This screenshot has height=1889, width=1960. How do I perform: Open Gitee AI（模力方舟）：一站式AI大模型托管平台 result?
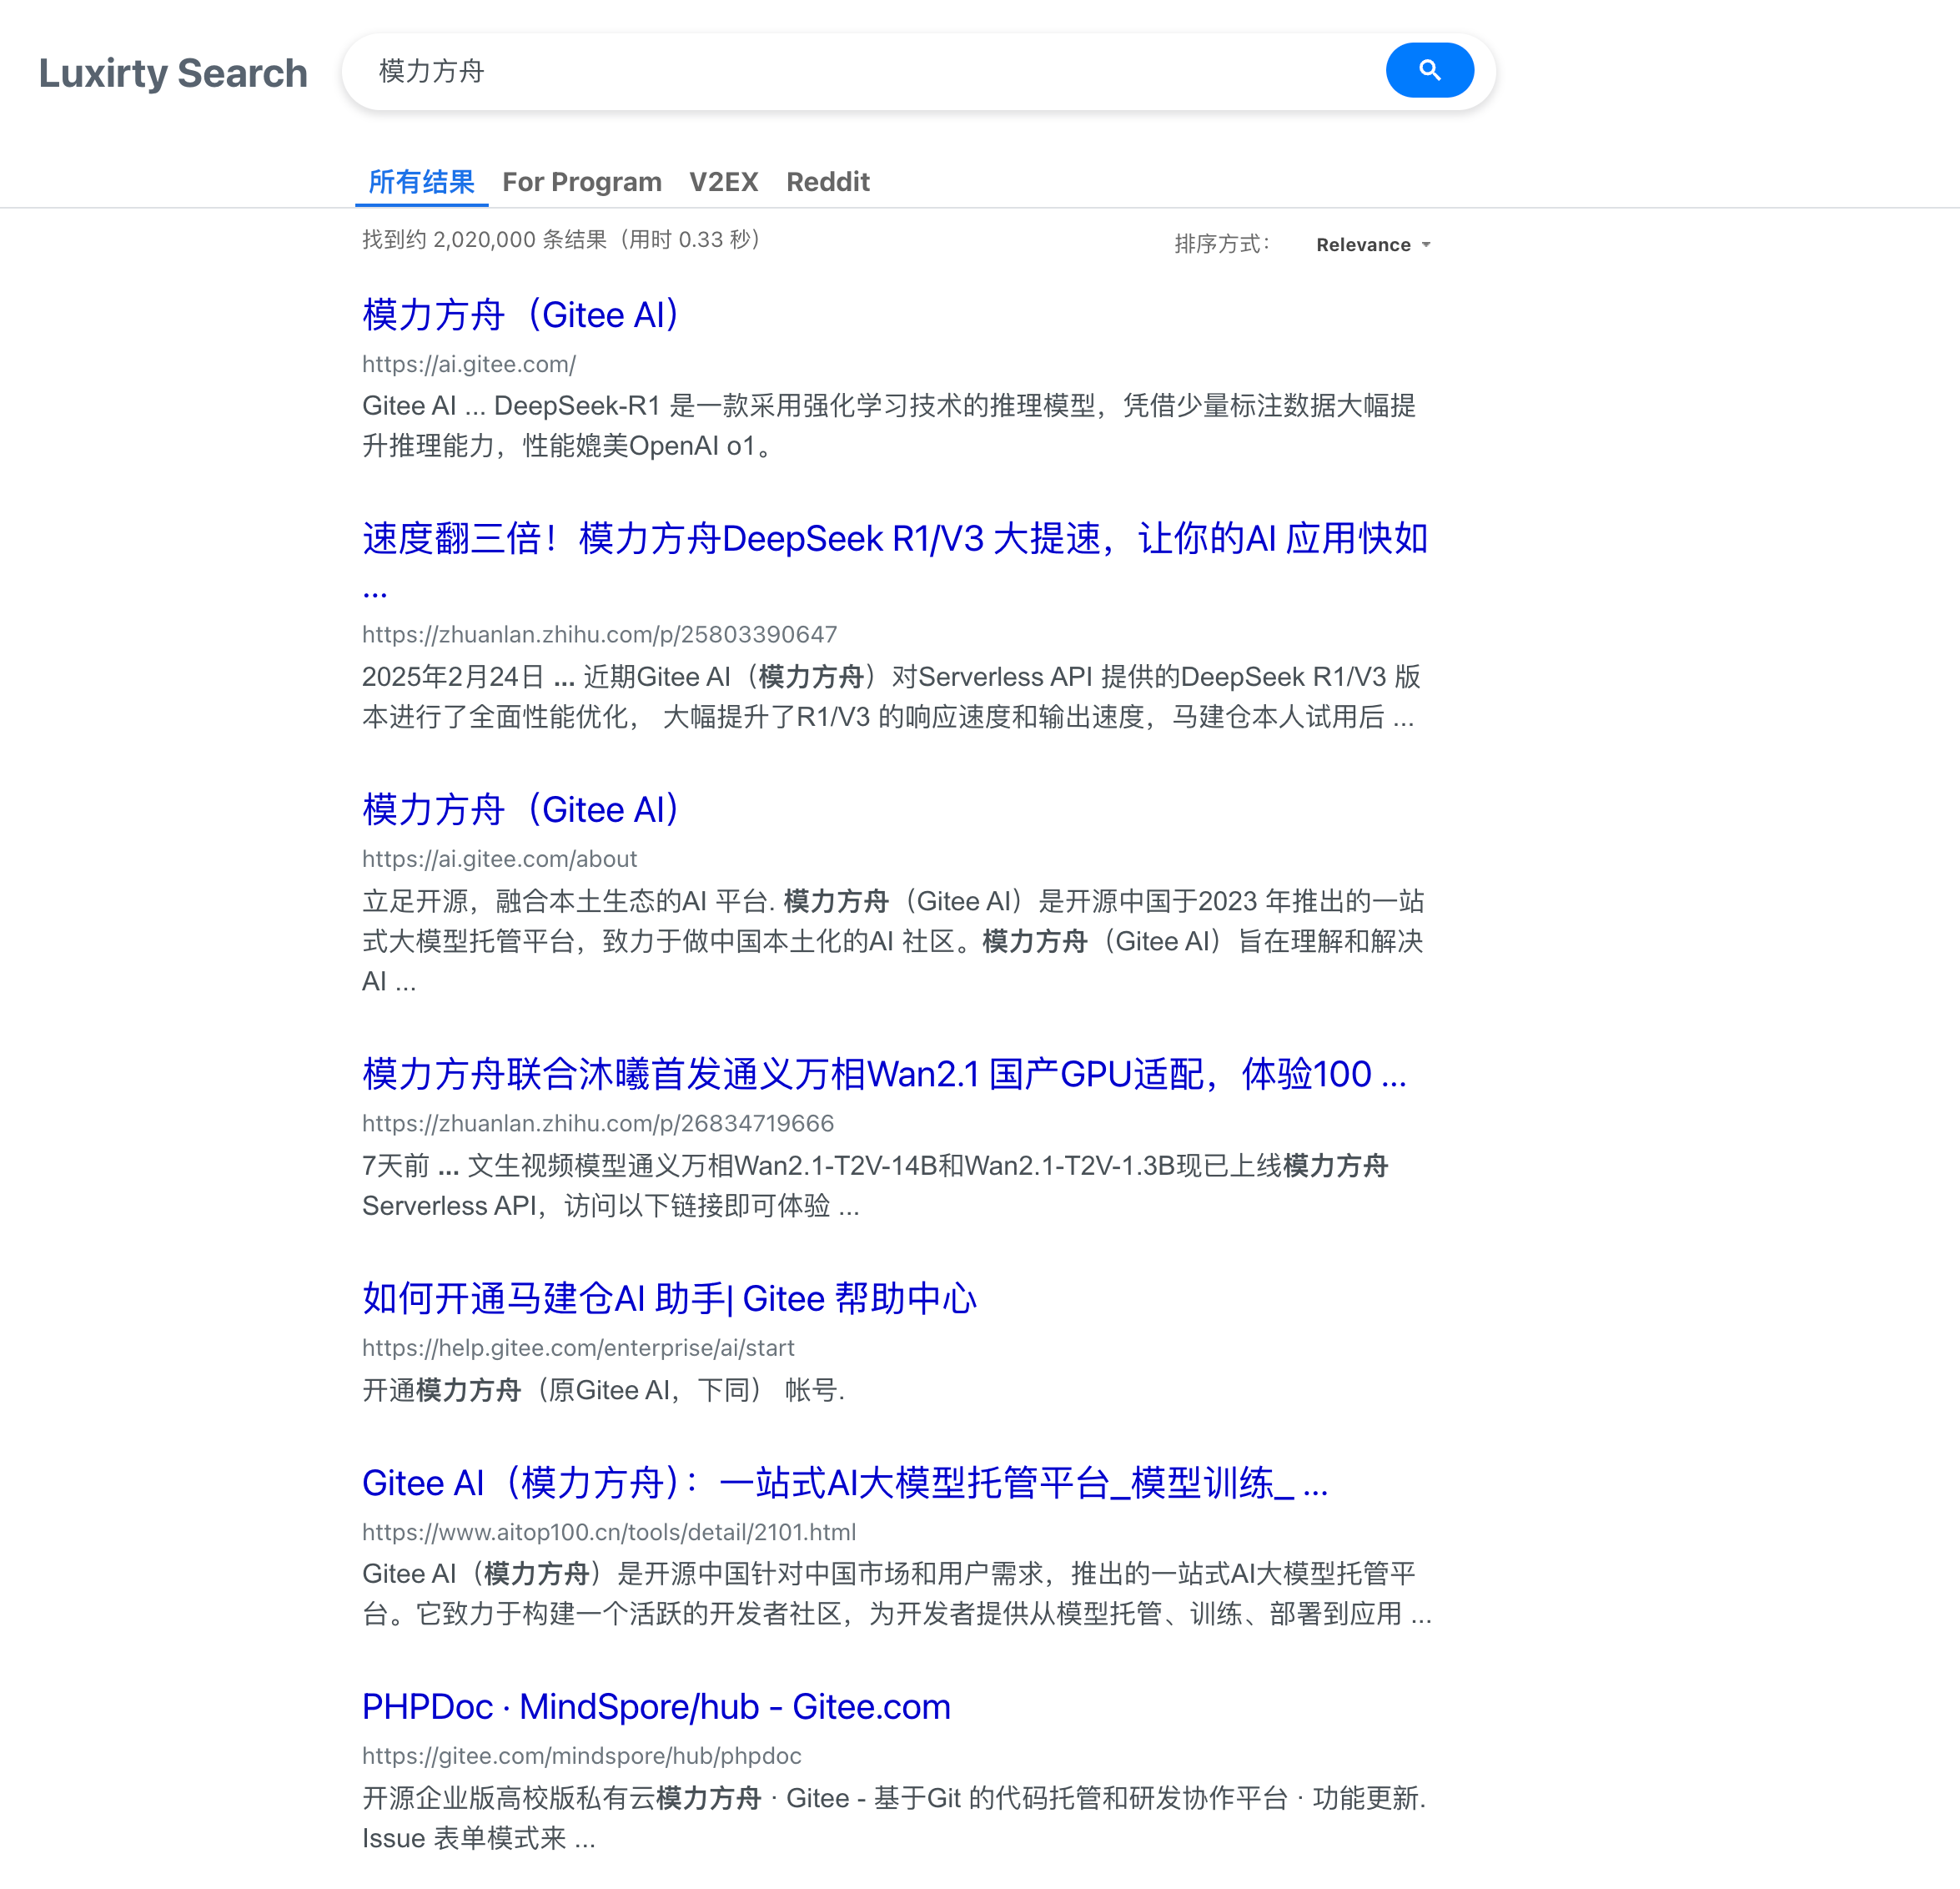pos(845,1482)
